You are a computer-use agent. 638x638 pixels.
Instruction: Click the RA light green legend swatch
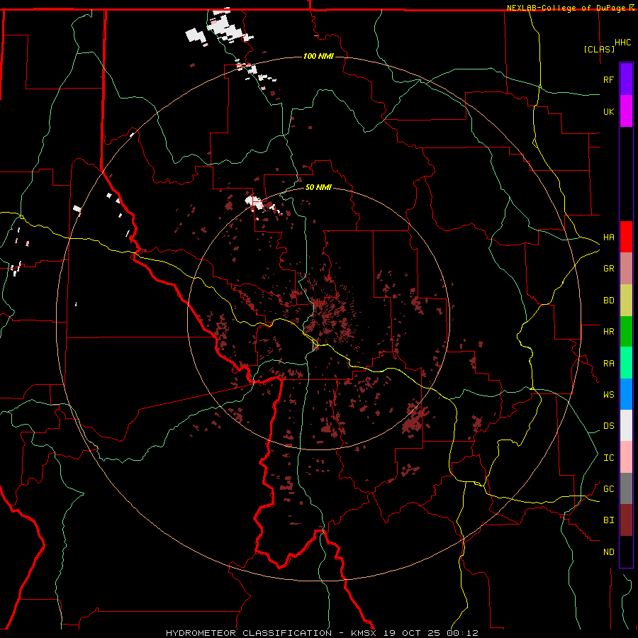[x=626, y=363]
